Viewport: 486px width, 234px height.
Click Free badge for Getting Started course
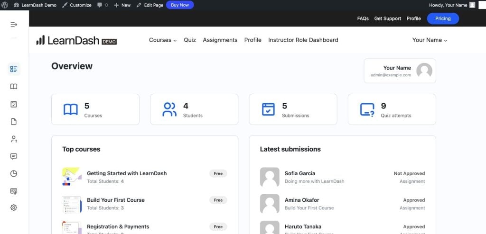(x=218, y=174)
